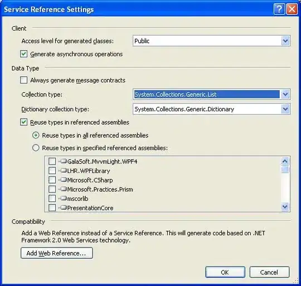Toggle Generate asynchronous operations checkbox
301x286 pixels.
[x=23, y=54]
